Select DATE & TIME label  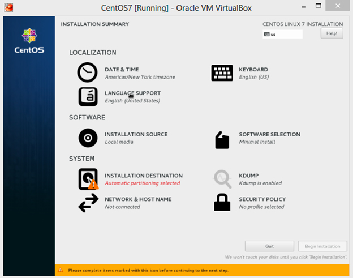[x=122, y=70]
